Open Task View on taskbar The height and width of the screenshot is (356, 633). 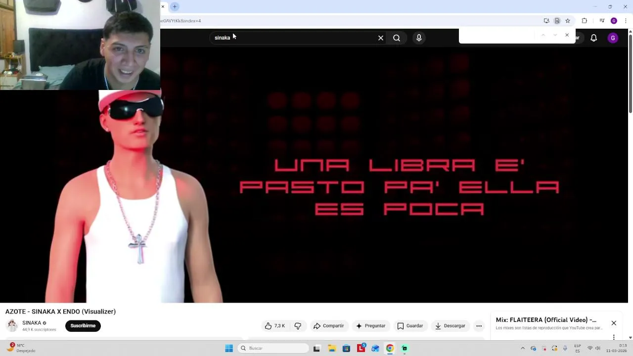tap(316, 348)
